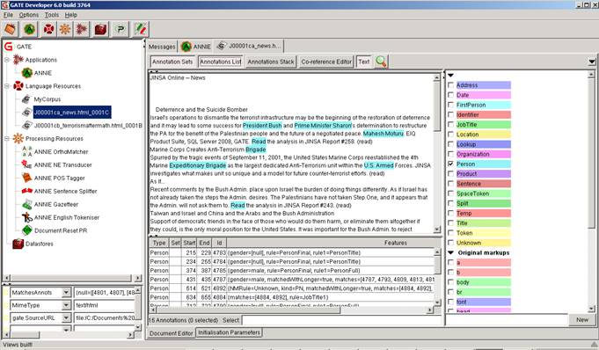Enable the Token annotation checkbox
This screenshot has width=599, height=350.
(x=450, y=233)
